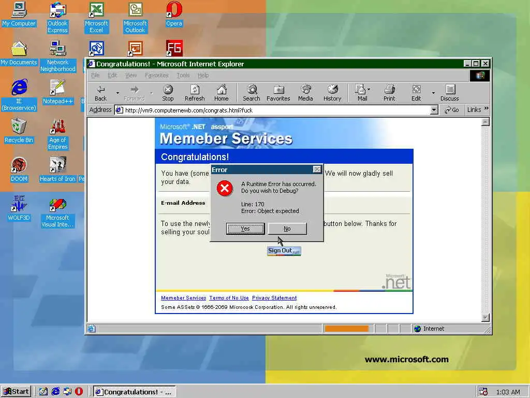530x398 pixels.
Task: Select the Hearts of Iron desktop icon
Action: click(58, 170)
